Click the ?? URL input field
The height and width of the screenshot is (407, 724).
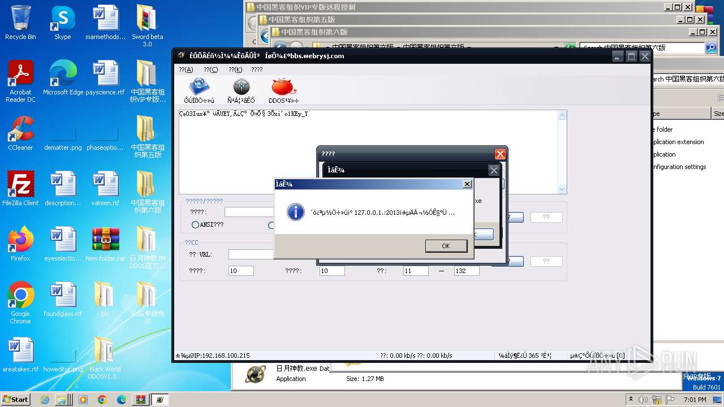click(x=252, y=254)
